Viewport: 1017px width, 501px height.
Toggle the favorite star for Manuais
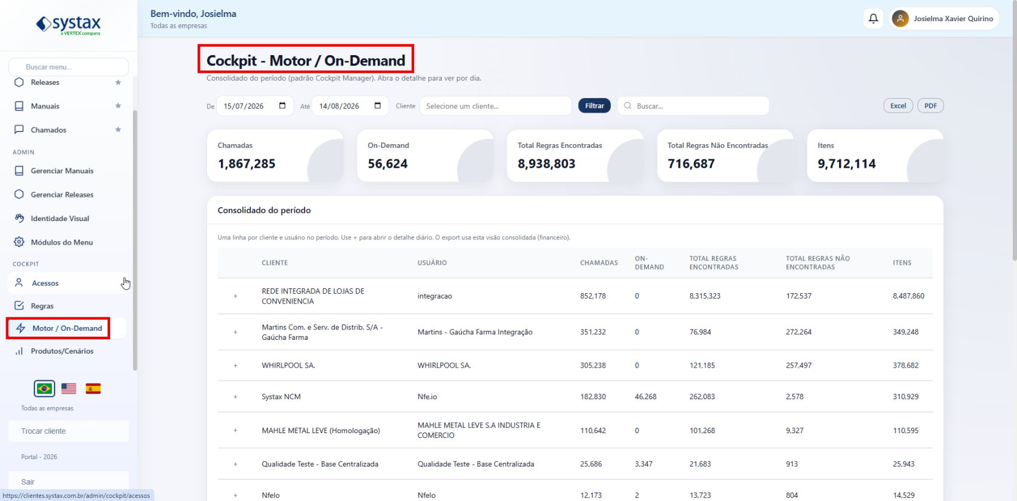(118, 106)
